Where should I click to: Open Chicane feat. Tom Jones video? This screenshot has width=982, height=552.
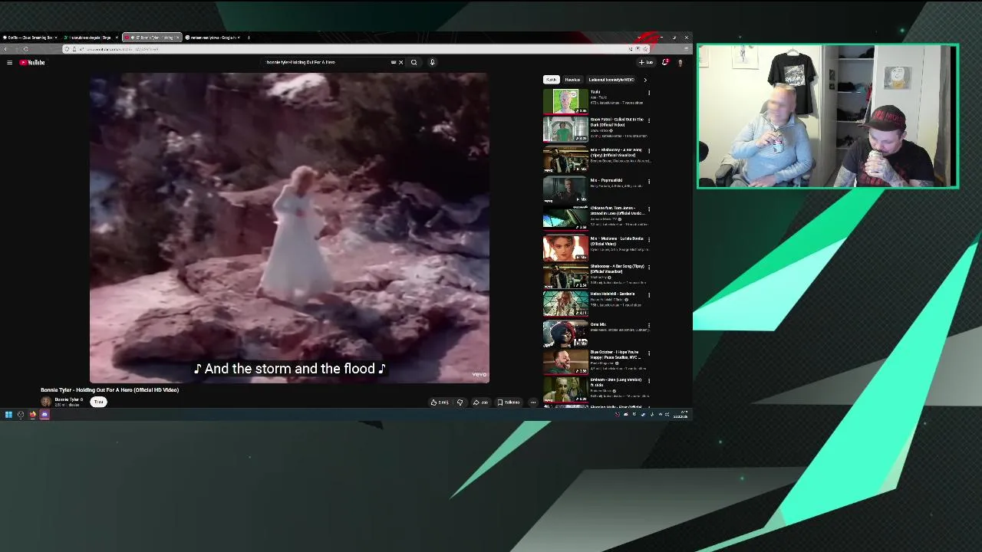(x=565, y=217)
